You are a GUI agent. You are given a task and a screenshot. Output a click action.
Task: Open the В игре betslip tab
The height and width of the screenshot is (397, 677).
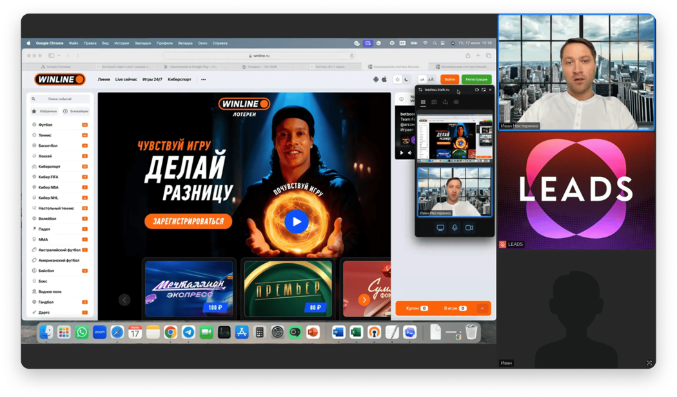coord(455,308)
